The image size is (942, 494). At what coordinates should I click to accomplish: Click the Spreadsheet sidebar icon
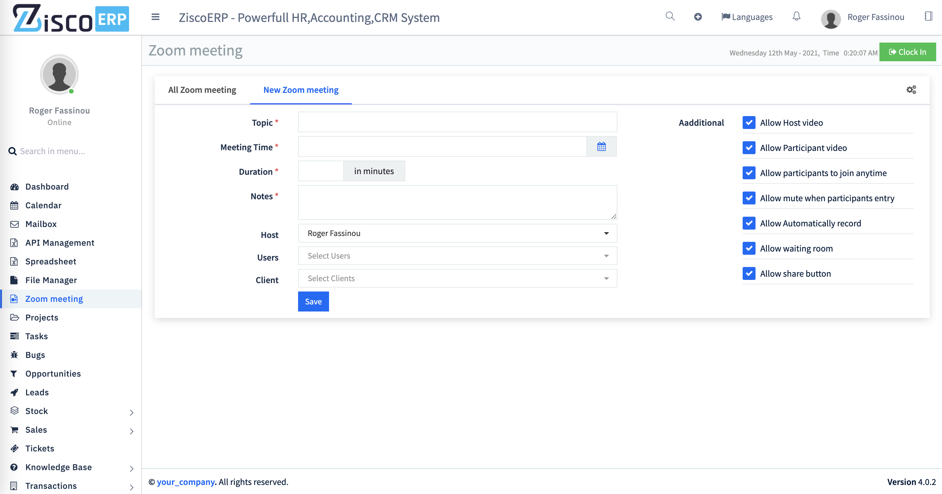tap(14, 261)
